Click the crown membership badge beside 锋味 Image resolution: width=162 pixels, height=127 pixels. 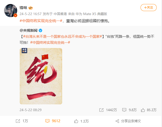pos(31,8)
